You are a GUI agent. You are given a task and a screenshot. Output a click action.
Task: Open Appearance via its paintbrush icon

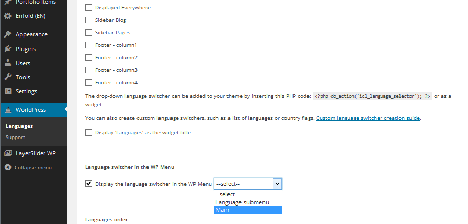tap(8, 34)
